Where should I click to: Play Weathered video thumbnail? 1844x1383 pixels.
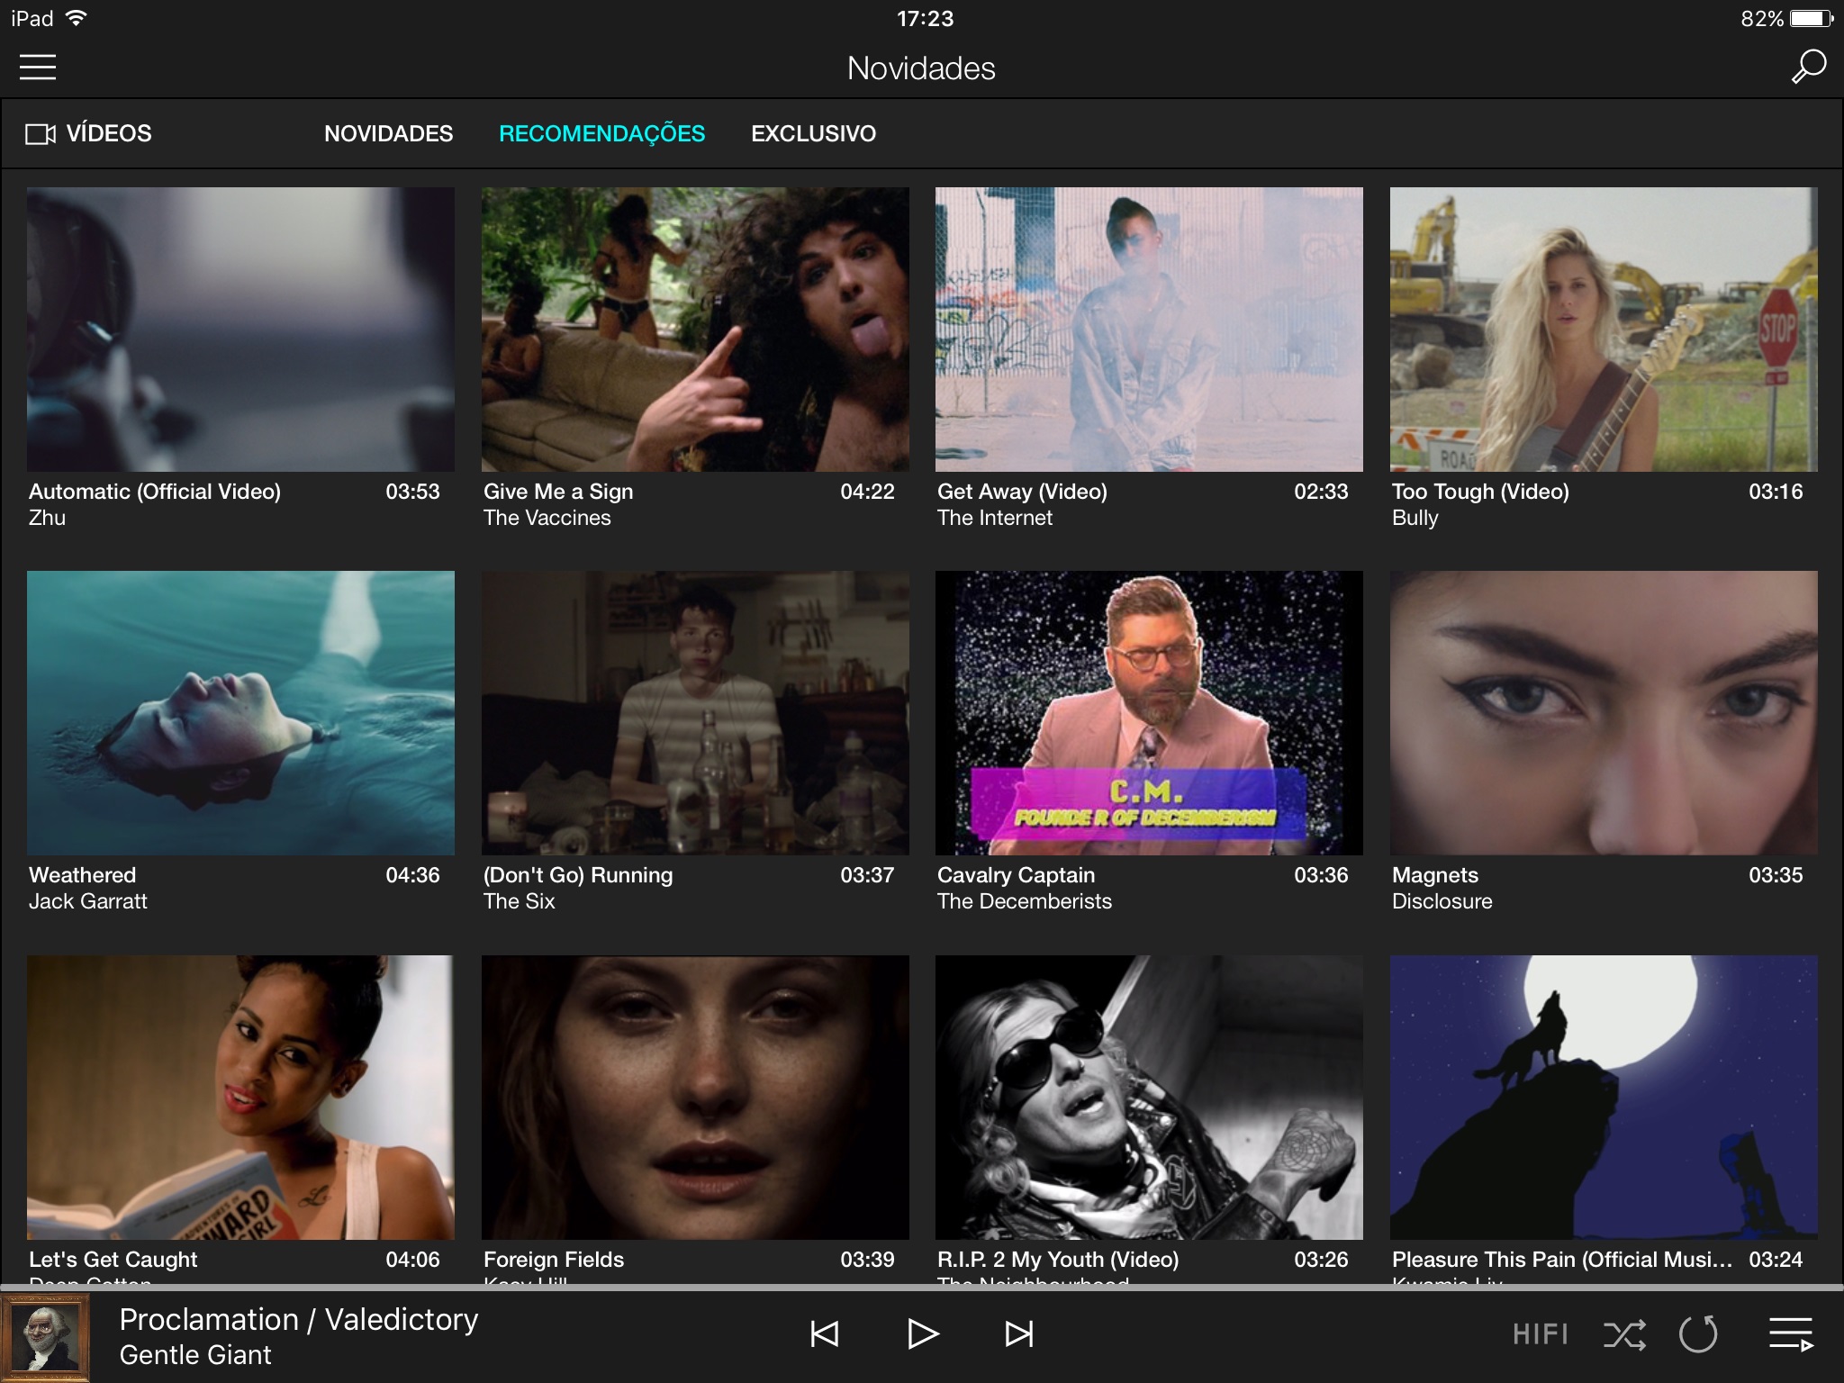240,713
